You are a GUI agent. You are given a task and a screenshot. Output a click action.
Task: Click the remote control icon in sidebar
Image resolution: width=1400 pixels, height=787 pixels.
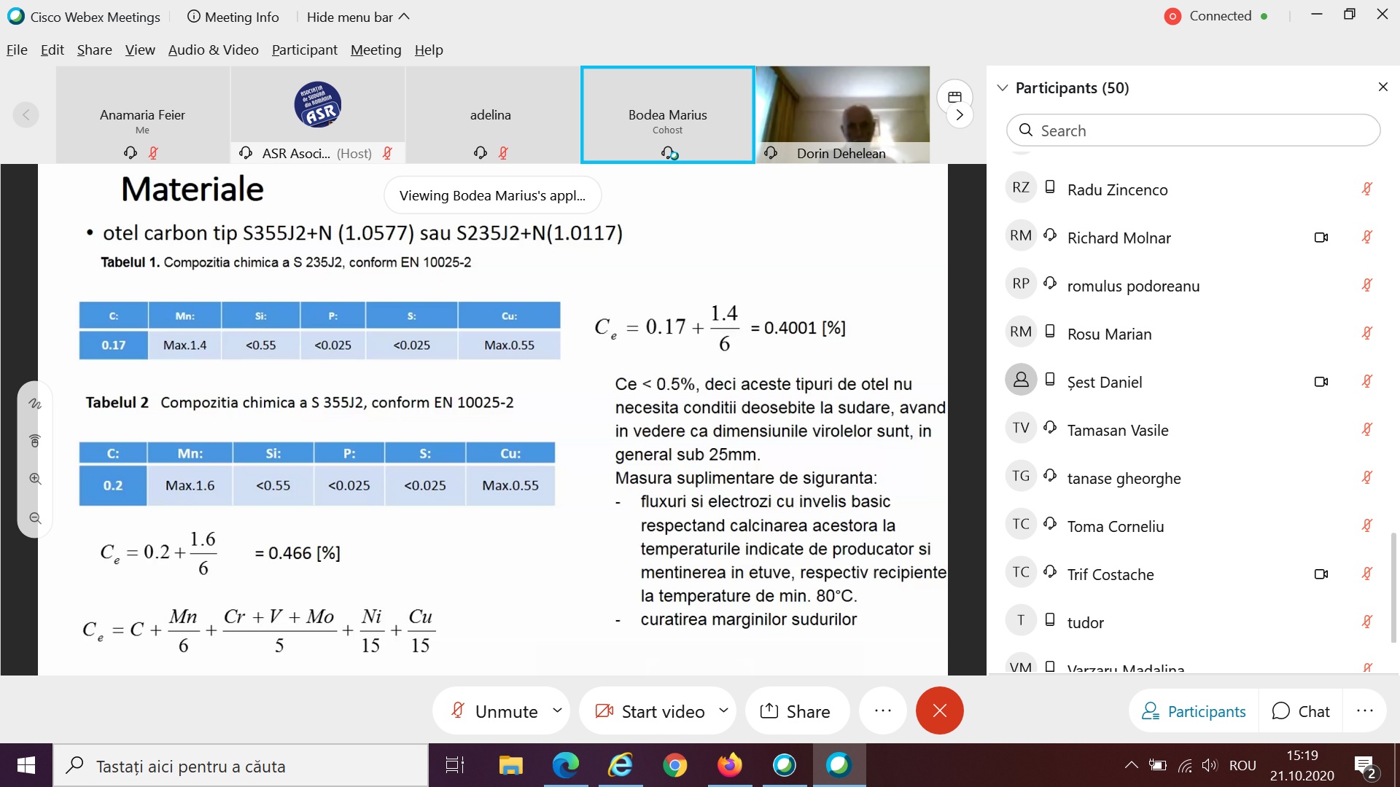34,441
